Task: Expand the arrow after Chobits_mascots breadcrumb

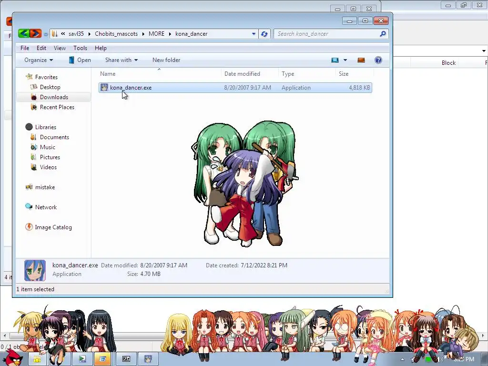Action: tap(143, 34)
